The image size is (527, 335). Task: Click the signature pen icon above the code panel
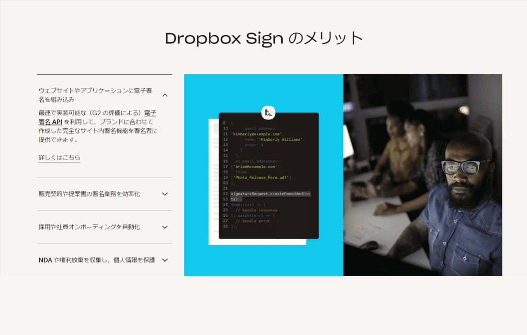tap(268, 113)
